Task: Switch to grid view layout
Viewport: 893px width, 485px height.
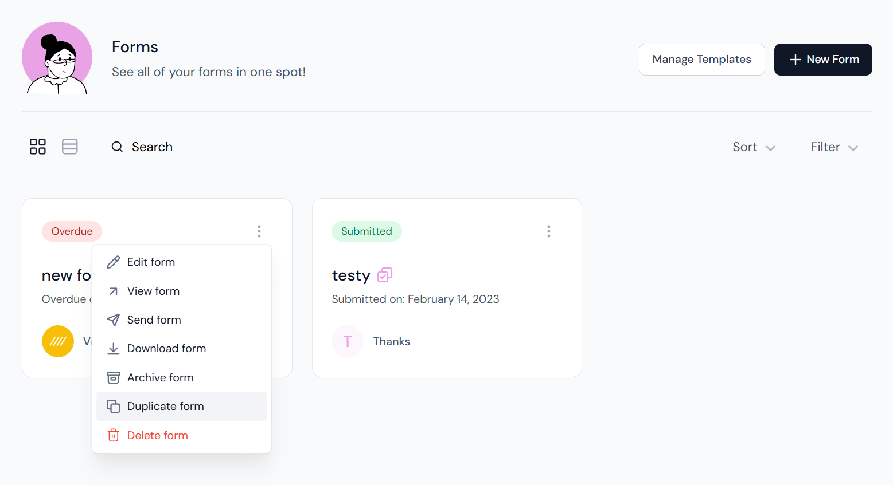Action: pyautogui.click(x=38, y=147)
